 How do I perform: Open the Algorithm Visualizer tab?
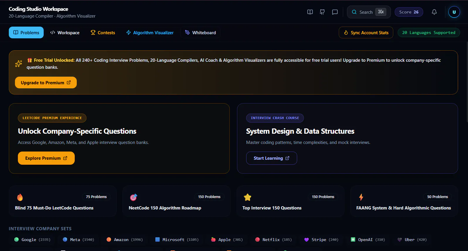pyautogui.click(x=150, y=32)
